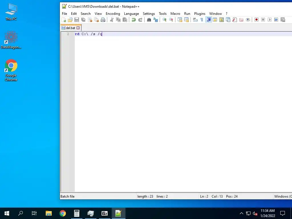Run macro multiple times icon
The image size is (292, 219).
click(276, 20)
